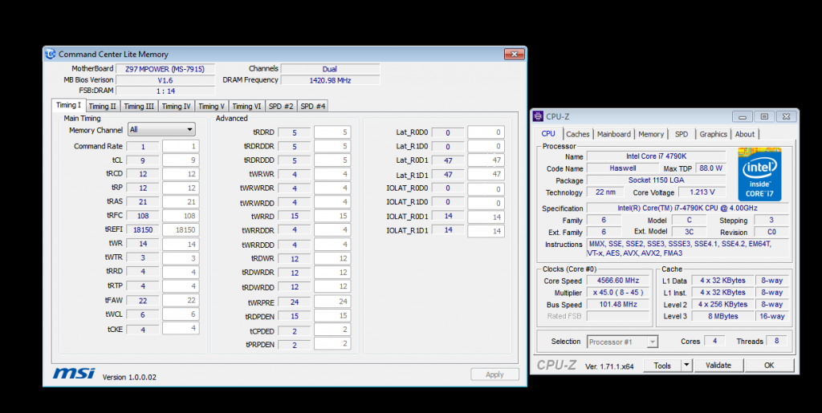Open the Graphics tab in CPU-Z
This screenshot has width=822, height=413.
point(714,134)
